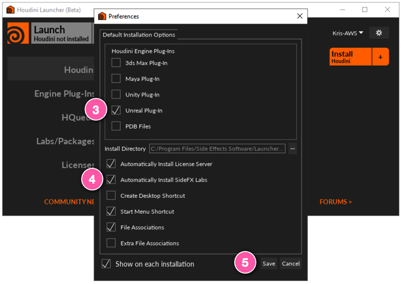Screen dimensions: 402x284
Task: Enable the 3ds Max Plug-In checkbox
Action: tap(116, 63)
